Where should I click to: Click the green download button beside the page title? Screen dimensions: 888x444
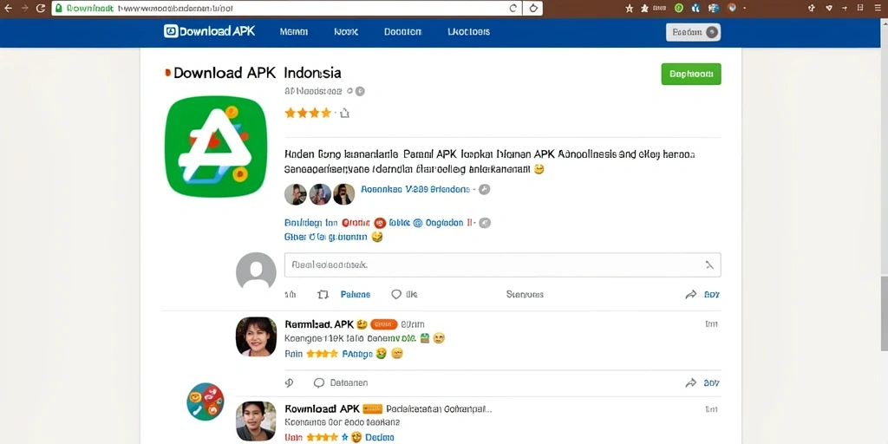click(691, 75)
